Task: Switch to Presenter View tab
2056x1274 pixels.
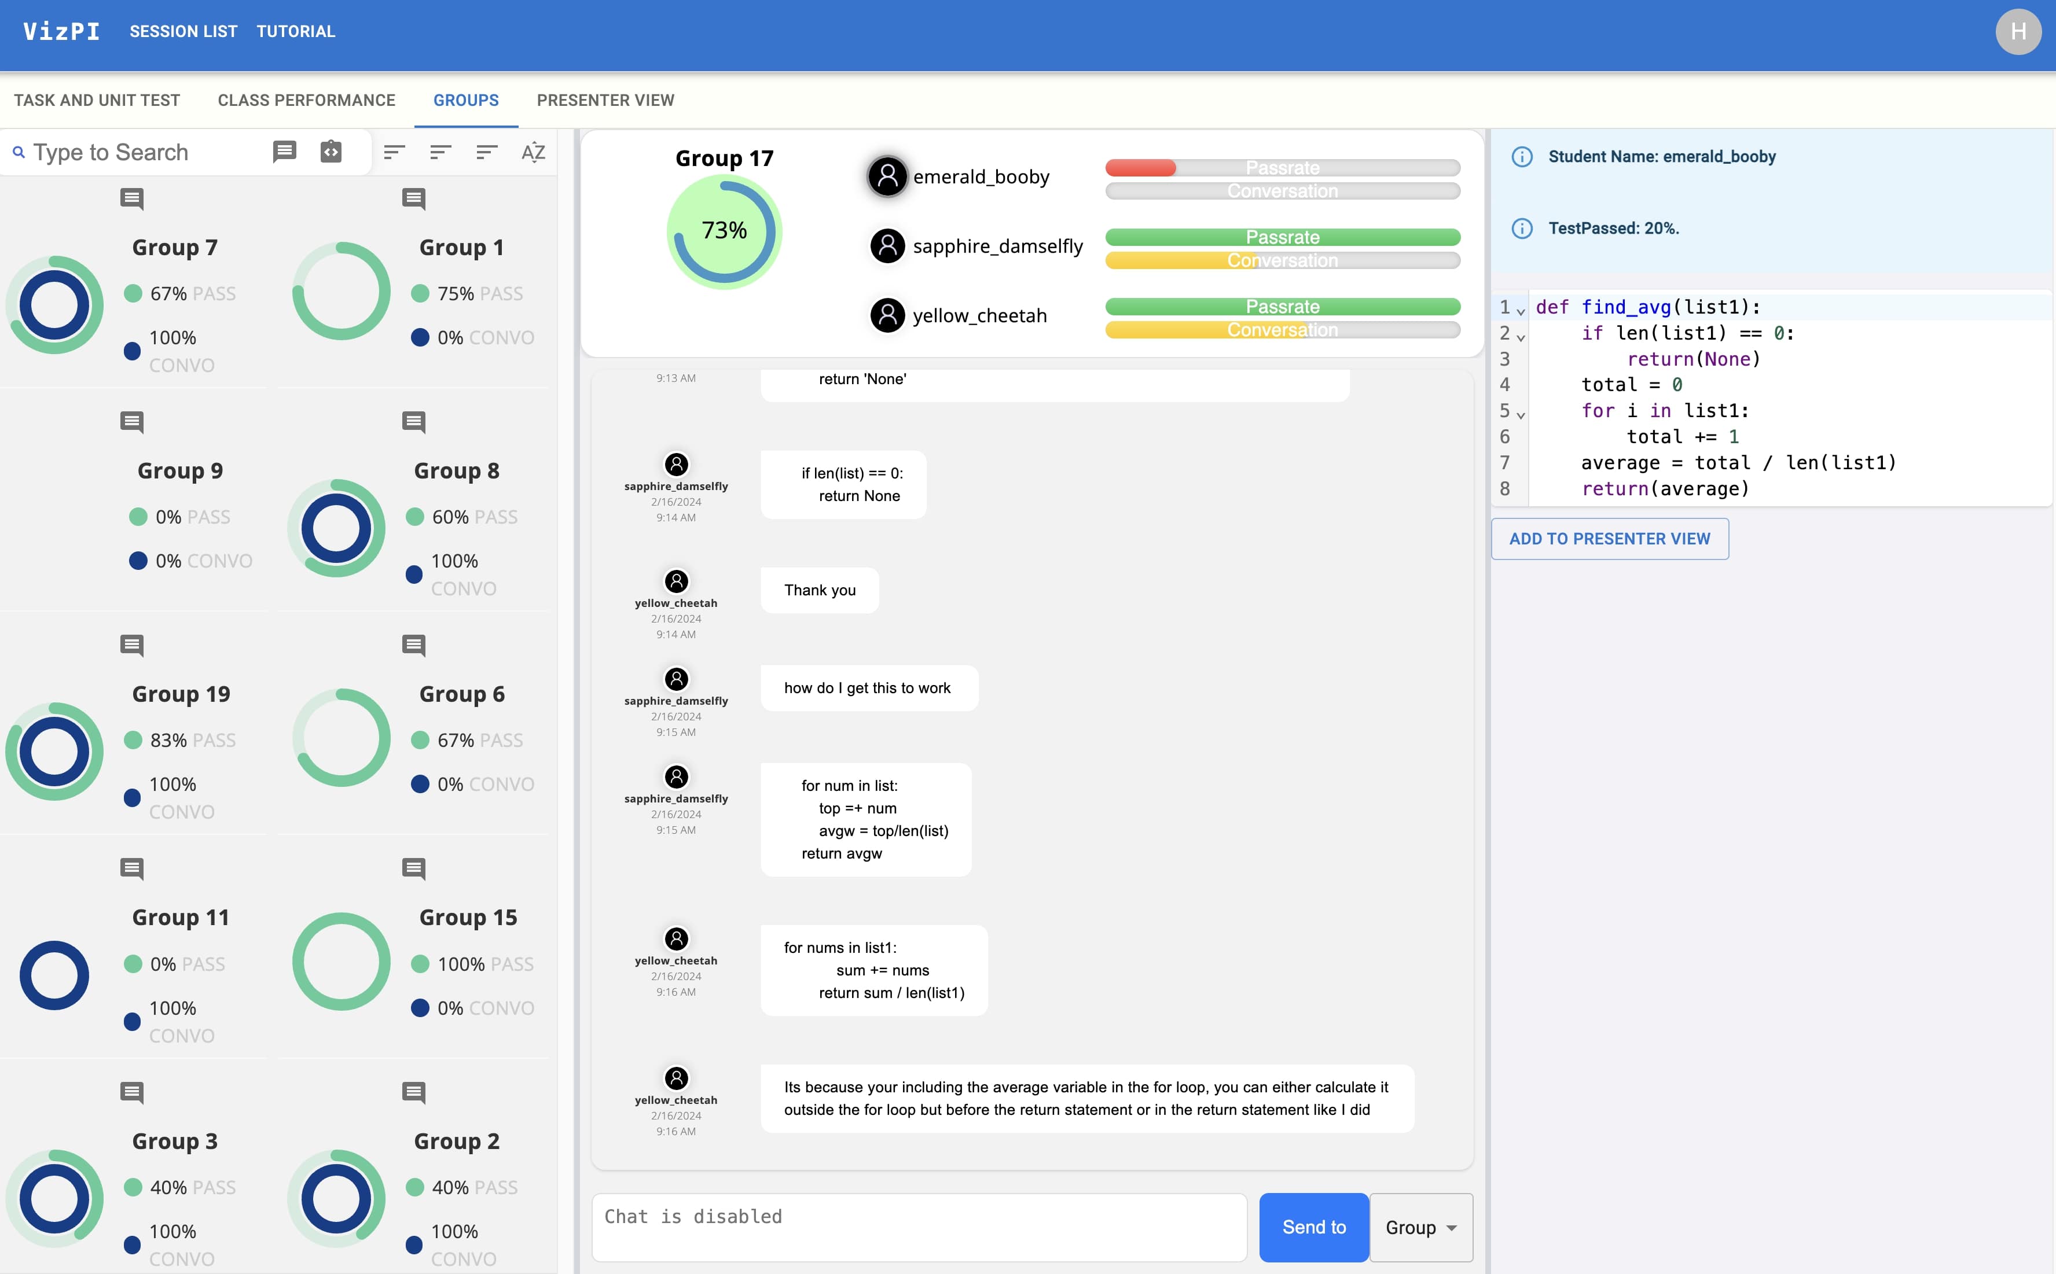Action: tap(605, 100)
